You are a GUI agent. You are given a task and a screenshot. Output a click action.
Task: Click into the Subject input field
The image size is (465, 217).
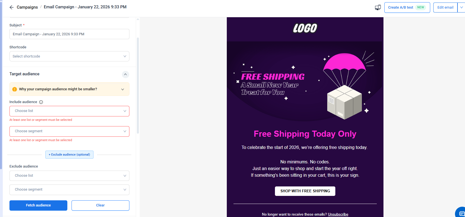pyautogui.click(x=69, y=34)
